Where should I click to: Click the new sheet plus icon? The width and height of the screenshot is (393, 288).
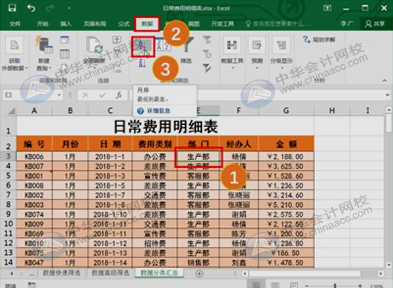(x=199, y=274)
